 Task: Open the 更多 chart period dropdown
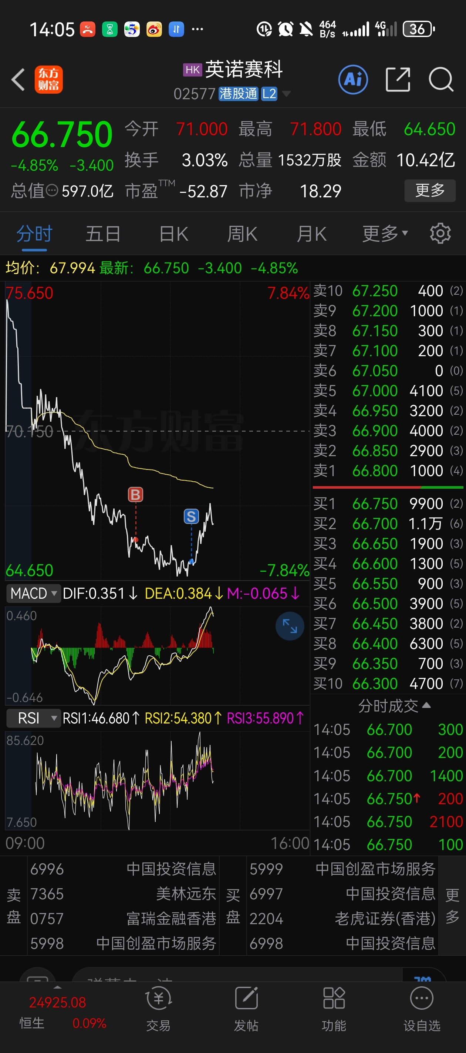[x=385, y=234]
